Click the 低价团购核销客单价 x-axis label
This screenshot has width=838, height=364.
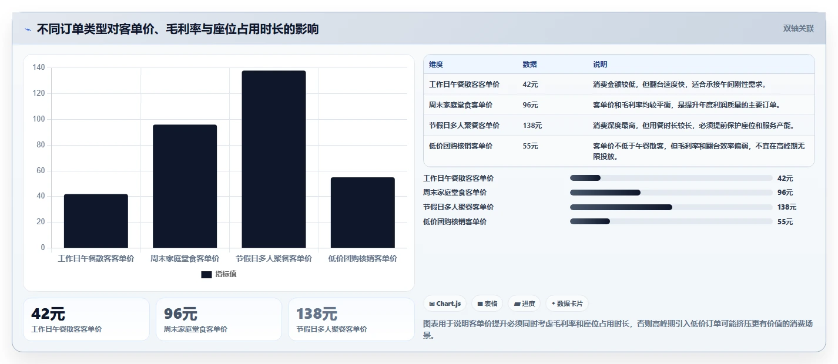pos(363,258)
